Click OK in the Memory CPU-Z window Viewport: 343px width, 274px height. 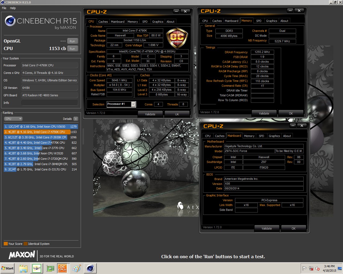click(291, 113)
